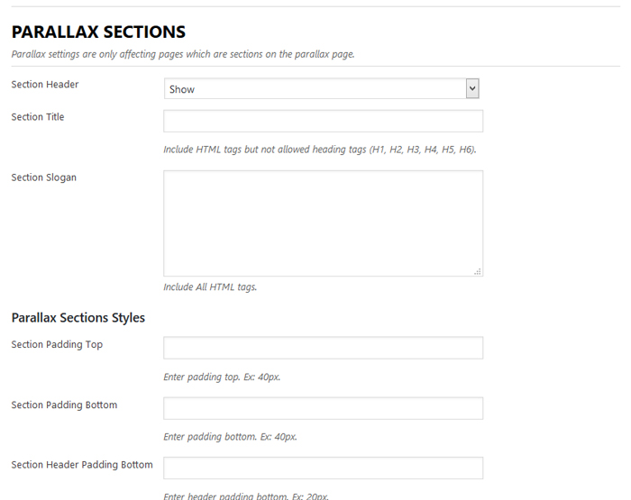Click the Section Slogan textarea resize handle
Screen dimensions: 631x500
click(478, 271)
